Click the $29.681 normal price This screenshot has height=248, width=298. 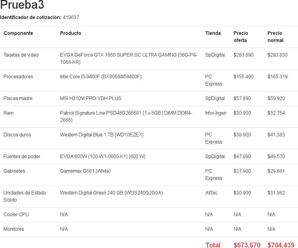click(276, 171)
